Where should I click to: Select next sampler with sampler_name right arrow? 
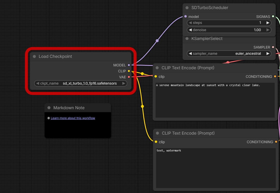click(268, 54)
